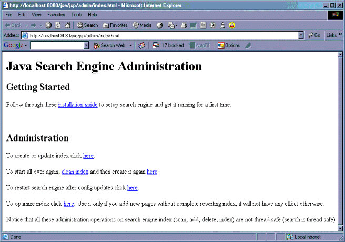
Task: Click the Google toolbar news icon
Action: 141,46
